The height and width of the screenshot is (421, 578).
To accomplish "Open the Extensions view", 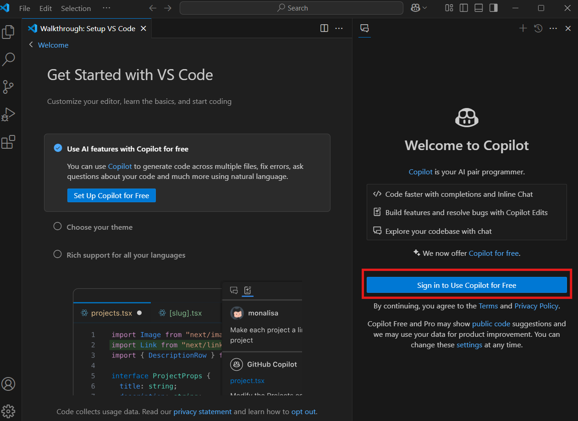I will pos(8,142).
